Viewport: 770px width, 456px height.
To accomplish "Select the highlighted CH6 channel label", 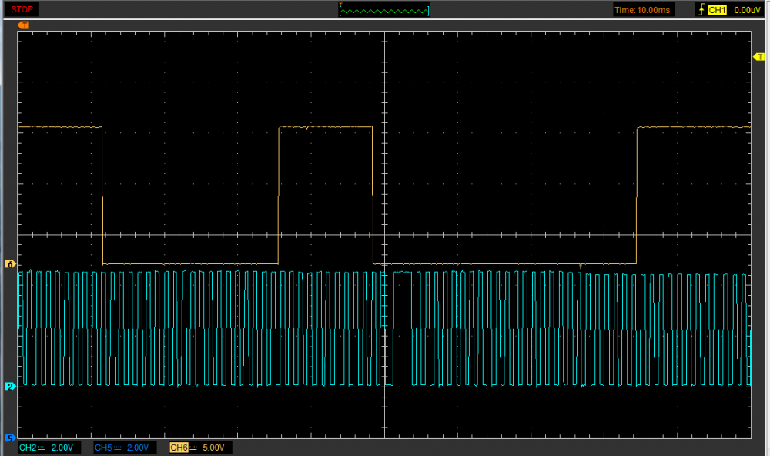I will pyautogui.click(x=178, y=448).
